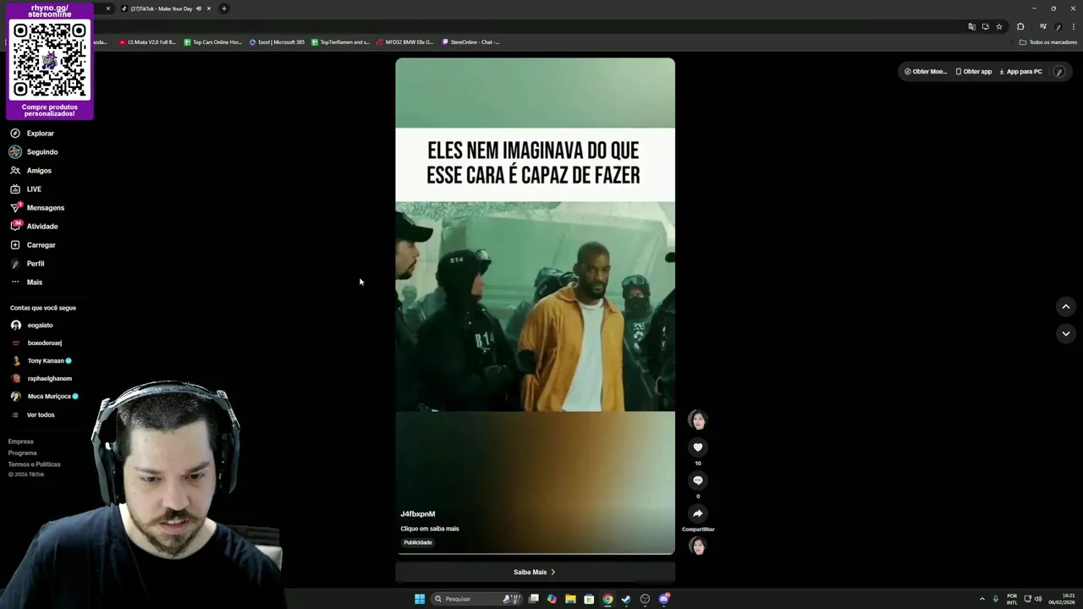Viewport: 1083px width, 609px height.
Task: Open Task View on the taskbar
Action: 534,599
